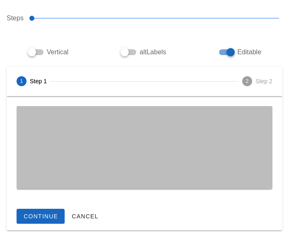The width and height of the screenshot is (289, 237).
Task: Click the "Steps" slider label
Action: tap(15, 18)
